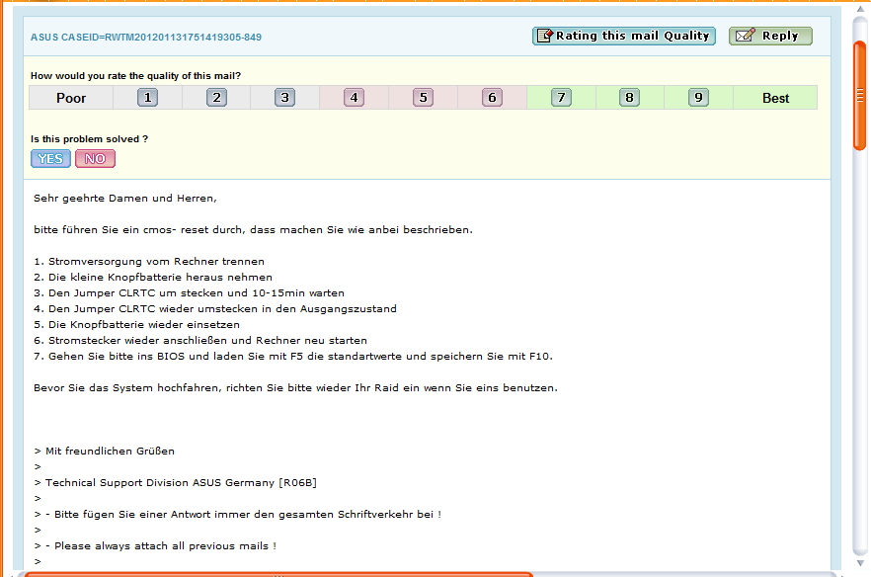The image size is (871, 577).
Task: Click the ASUS CASEID header text
Action: click(x=145, y=38)
